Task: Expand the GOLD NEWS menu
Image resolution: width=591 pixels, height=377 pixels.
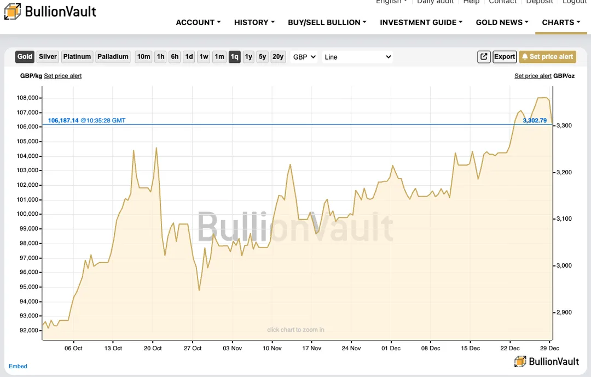Action: [x=502, y=22]
